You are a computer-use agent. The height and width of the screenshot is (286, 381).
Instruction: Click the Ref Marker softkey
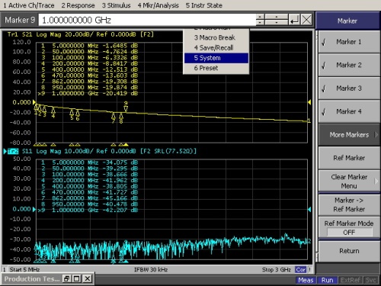coord(349,158)
